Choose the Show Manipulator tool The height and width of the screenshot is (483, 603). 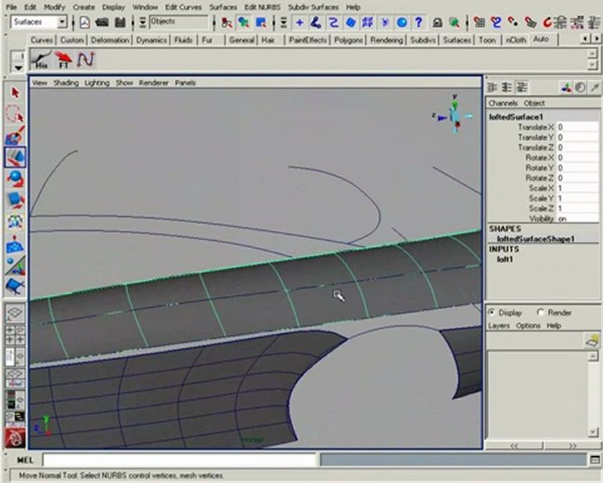(15, 266)
